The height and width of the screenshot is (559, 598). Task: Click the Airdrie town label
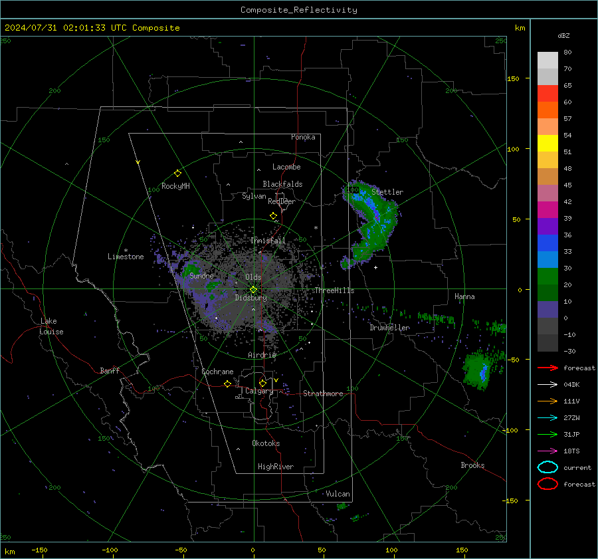coord(262,355)
